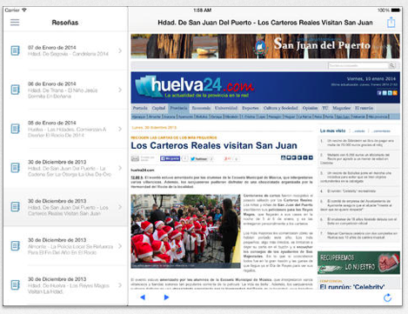Click the huelva24.com logo
This screenshot has width=408, height=314.
(x=194, y=87)
